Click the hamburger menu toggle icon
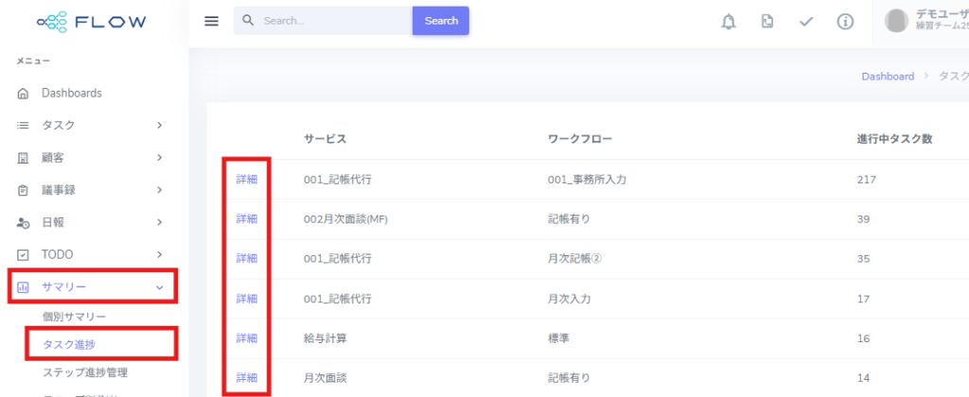The height and width of the screenshot is (397, 969). [211, 21]
